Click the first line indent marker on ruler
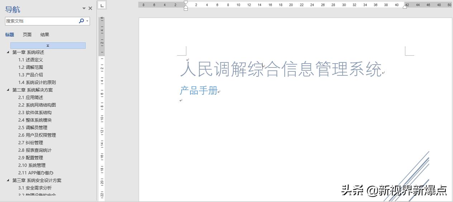Image resolution: width=453 pixels, height=202 pixels. (x=186, y=3)
